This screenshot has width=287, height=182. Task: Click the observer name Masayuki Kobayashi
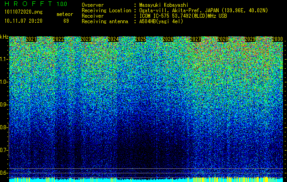coord(164,5)
